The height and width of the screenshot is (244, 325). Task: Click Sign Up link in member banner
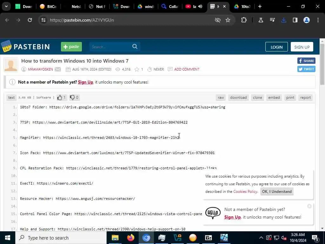(x=85, y=82)
